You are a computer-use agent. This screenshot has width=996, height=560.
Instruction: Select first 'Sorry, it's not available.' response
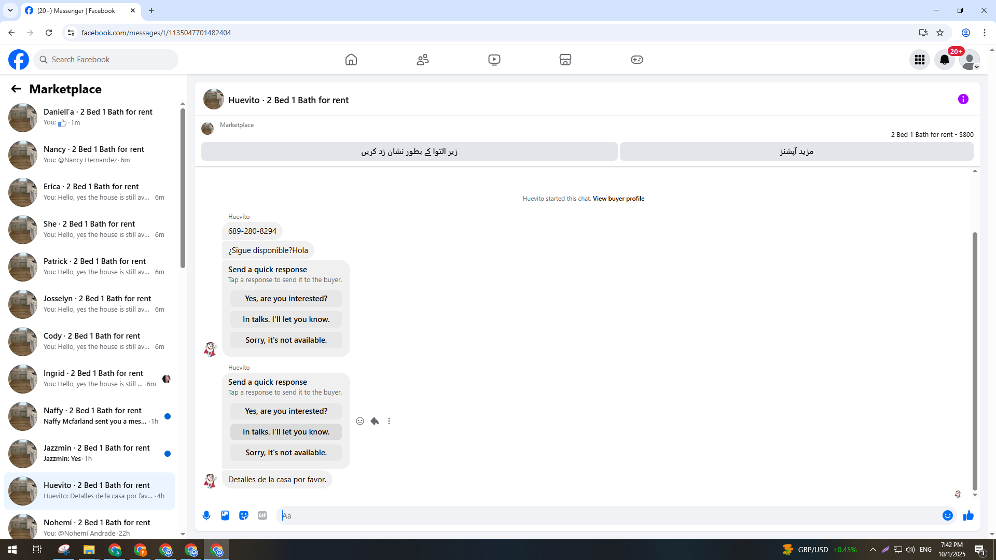coord(286,340)
